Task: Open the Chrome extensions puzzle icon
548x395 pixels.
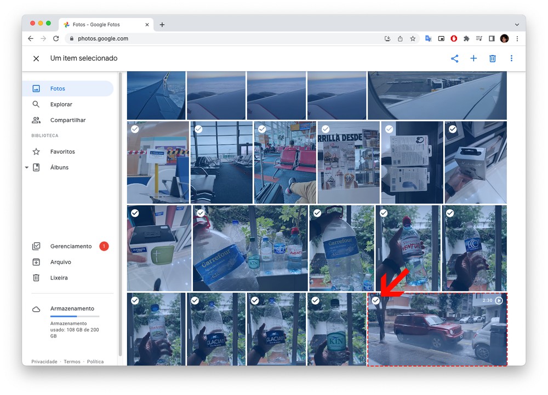Action: point(466,39)
